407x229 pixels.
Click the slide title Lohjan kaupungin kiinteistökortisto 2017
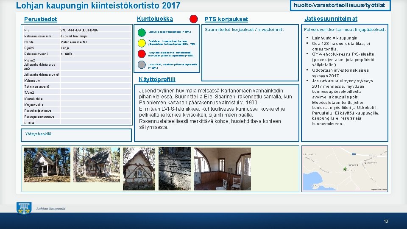pyautogui.click(x=98, y=6)
